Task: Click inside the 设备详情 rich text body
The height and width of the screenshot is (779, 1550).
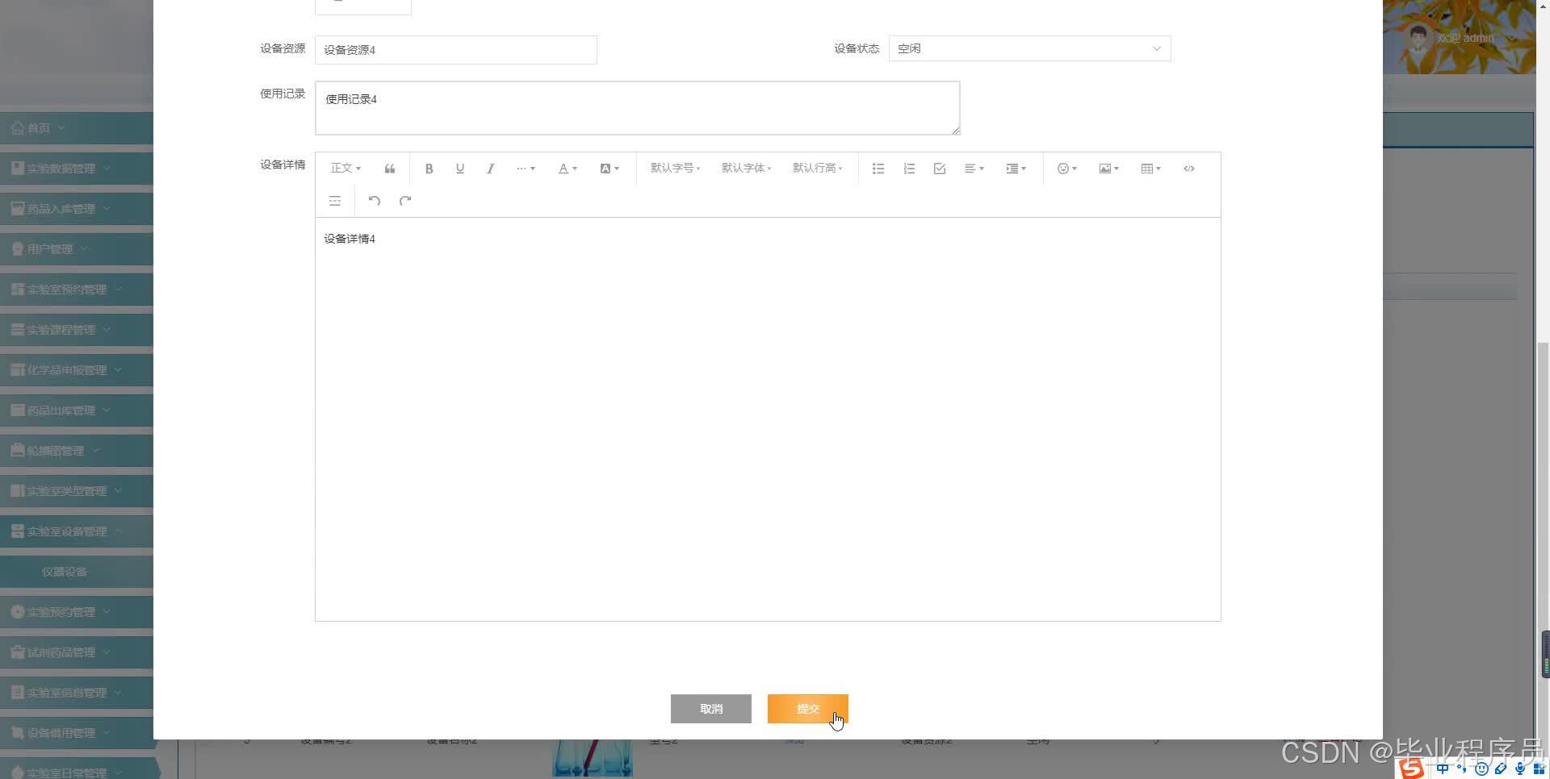Action: pos(768,419)
